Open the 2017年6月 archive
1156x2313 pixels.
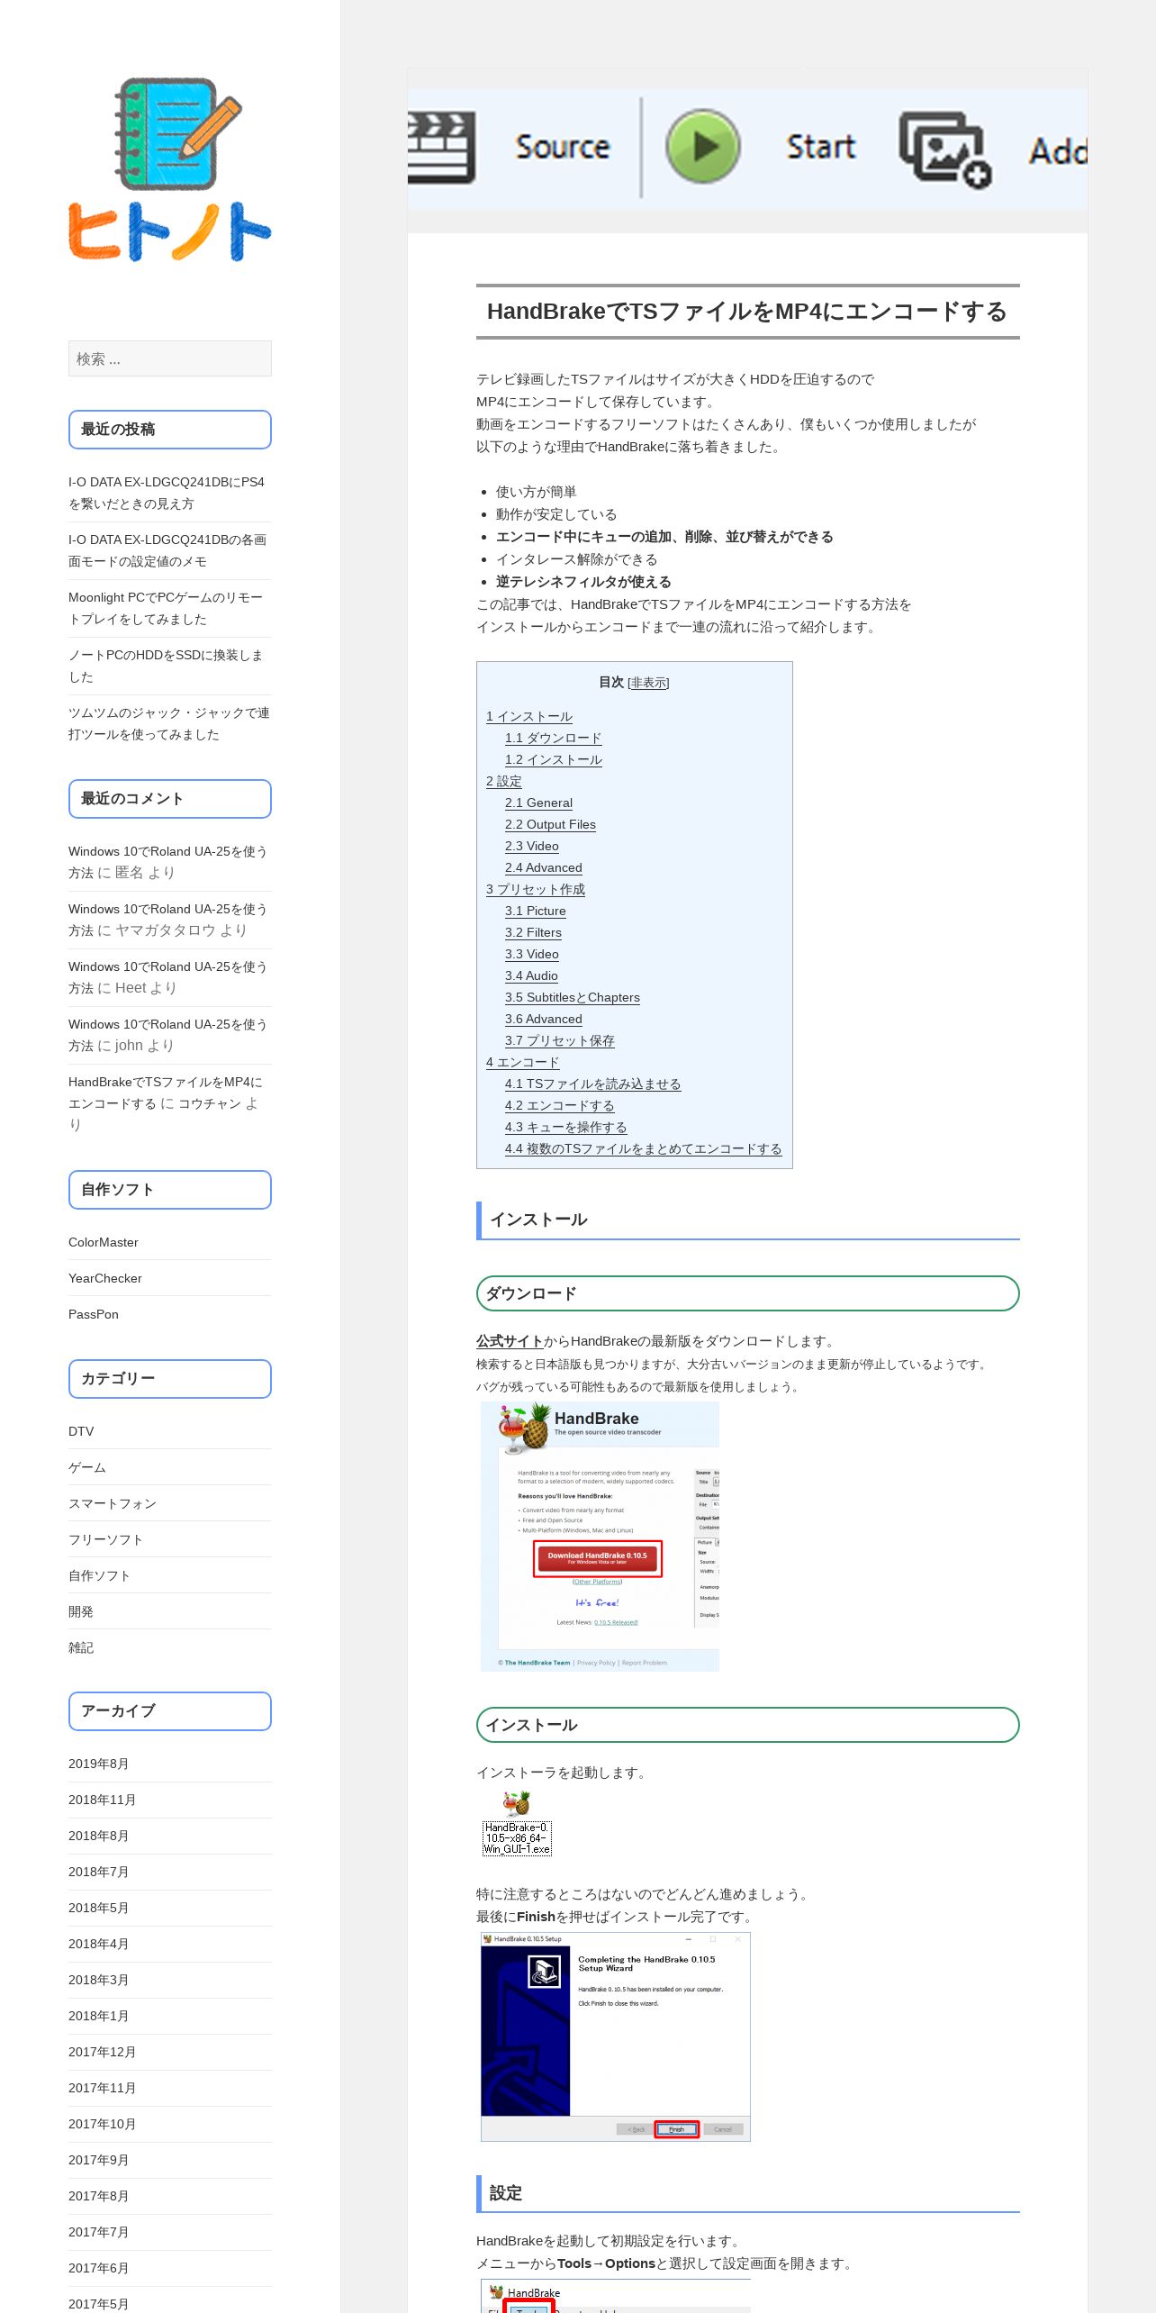(x=98, y=2268)
